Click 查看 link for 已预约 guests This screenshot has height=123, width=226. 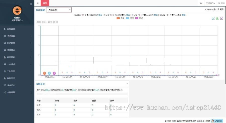[156, 15]
